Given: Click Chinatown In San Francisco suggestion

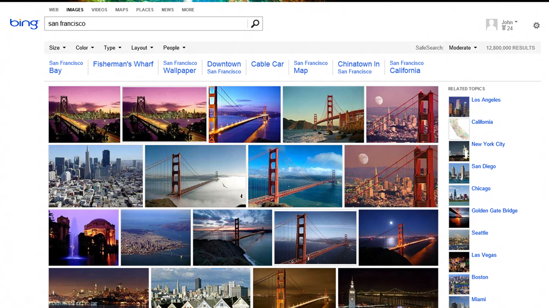Looking at the screenshot, I should [359, 67].
